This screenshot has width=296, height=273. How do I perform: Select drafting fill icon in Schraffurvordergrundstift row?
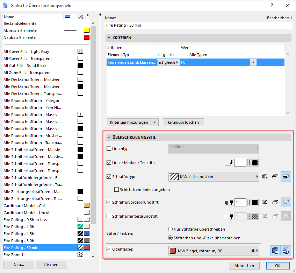click(x=265, y=202)
